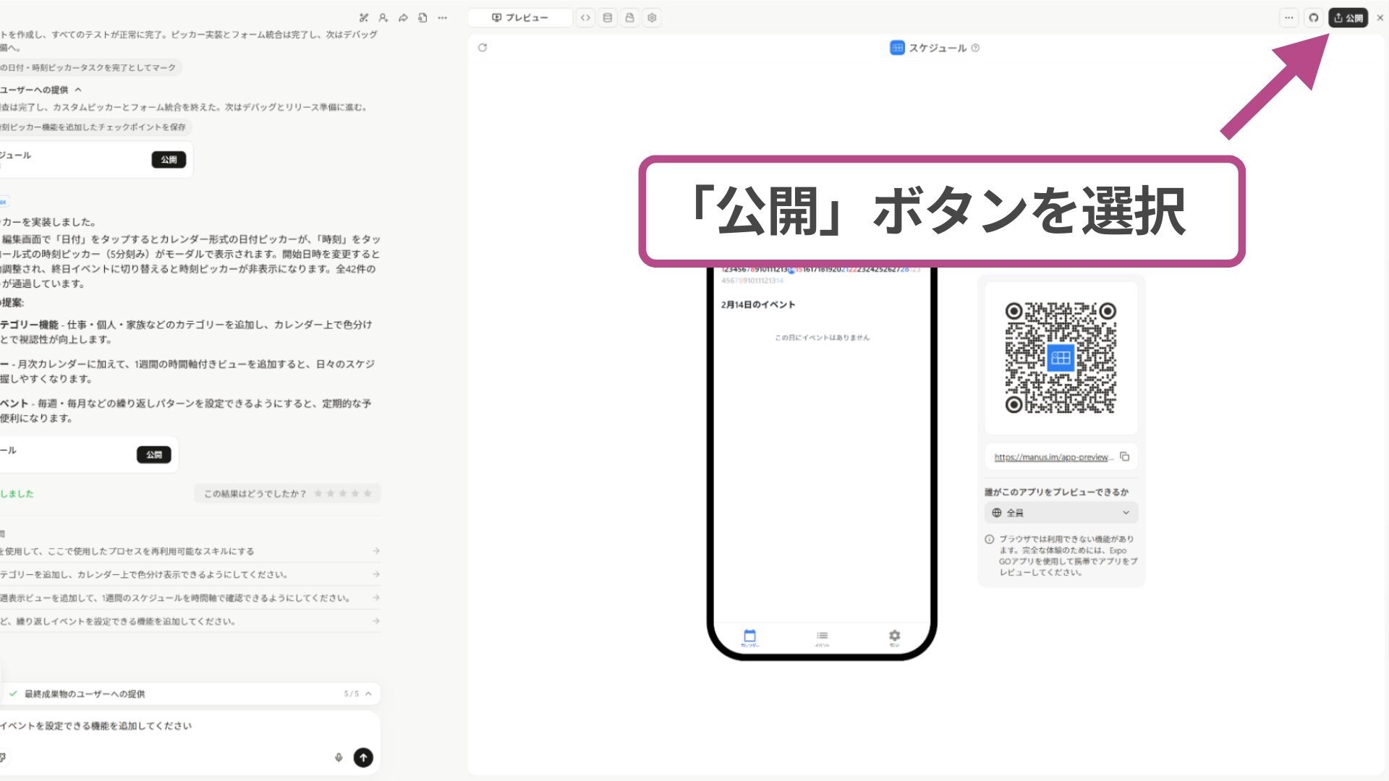Collapse the ユーザーへの提供 section chevron
The width and height of the screenshot is (1389, 781).
click(x=79, y=88)
